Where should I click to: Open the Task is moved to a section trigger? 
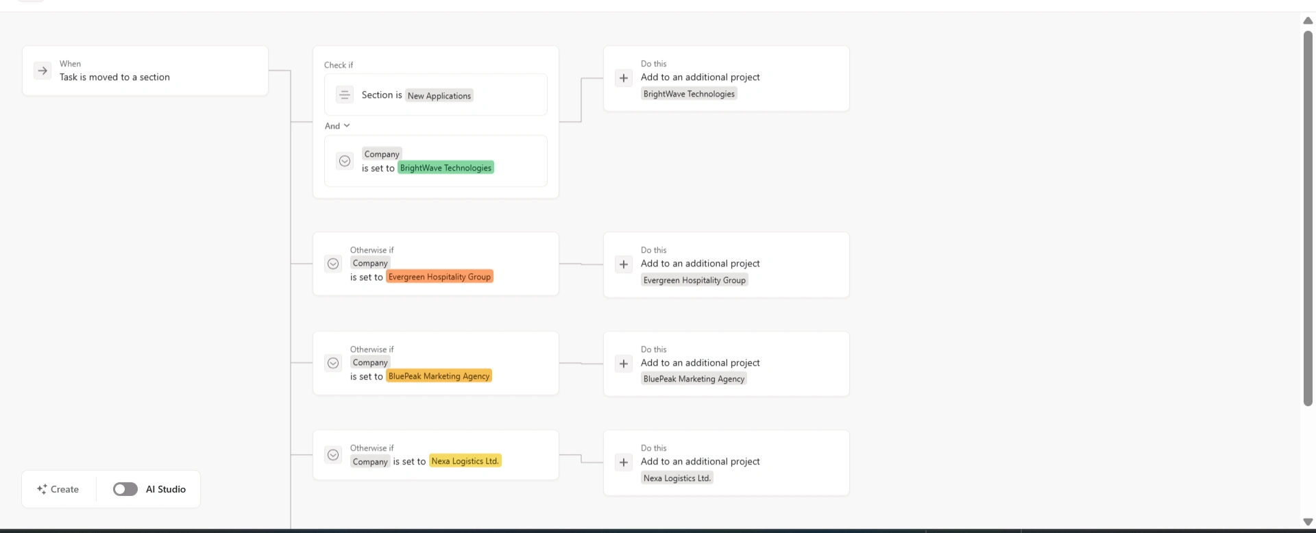(114, 77)
